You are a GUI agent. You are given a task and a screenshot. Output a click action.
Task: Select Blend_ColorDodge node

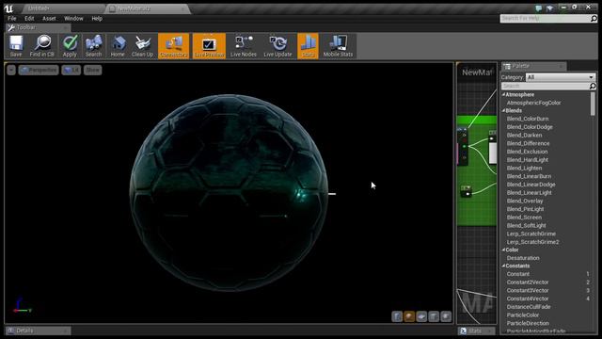(530, 127)
